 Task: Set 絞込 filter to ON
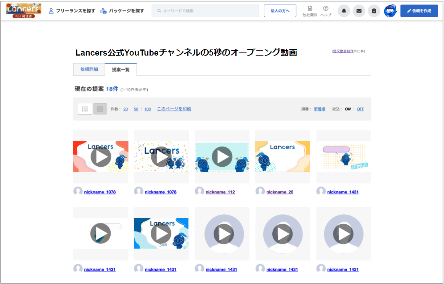(x=348, y=109)
